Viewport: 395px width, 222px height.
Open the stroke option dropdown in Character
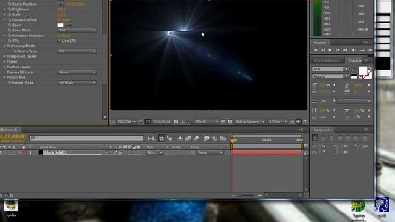coord(354,101)
